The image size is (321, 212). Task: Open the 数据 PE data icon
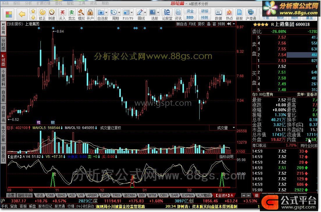219,14
